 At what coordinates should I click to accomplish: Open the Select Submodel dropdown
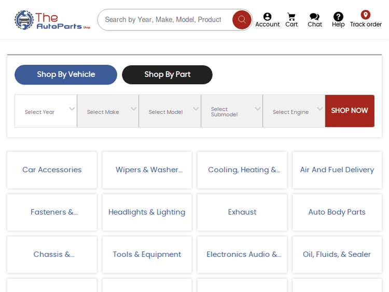(x=232, y=111)
